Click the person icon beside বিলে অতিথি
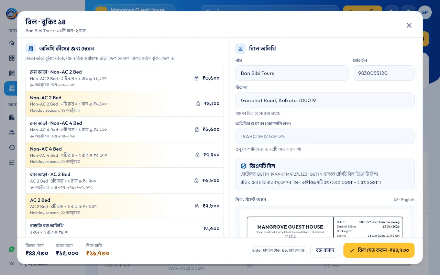Screen dimensions: 440x275 tap(240, 48)
